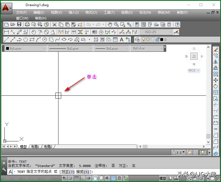Choose the Mirror modify tool

pyautogui.click(x=216, y=62)
